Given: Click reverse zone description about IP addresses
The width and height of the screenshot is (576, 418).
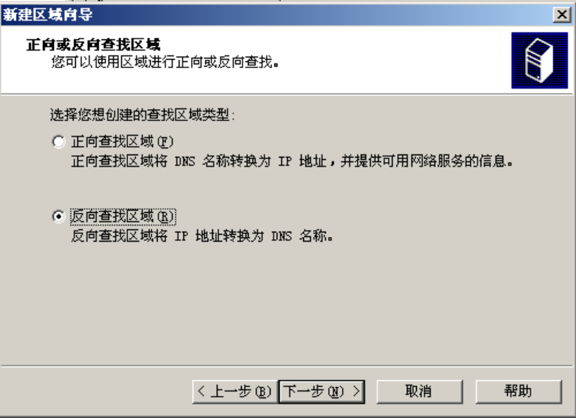Looking at the screenshot, I should [x=202, y=236].
